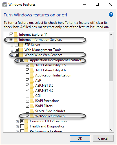Click the Web Management Tools folder icon
Viewport: 117px width, 145px height.
[21, 50]
